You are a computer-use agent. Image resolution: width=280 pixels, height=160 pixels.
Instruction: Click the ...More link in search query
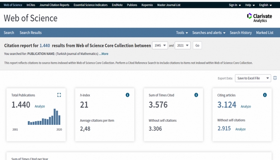pos(104,54)
